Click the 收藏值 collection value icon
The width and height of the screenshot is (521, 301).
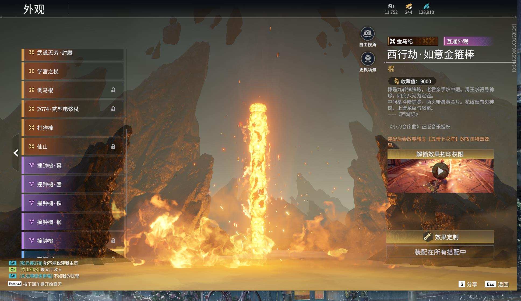[396, 81]
